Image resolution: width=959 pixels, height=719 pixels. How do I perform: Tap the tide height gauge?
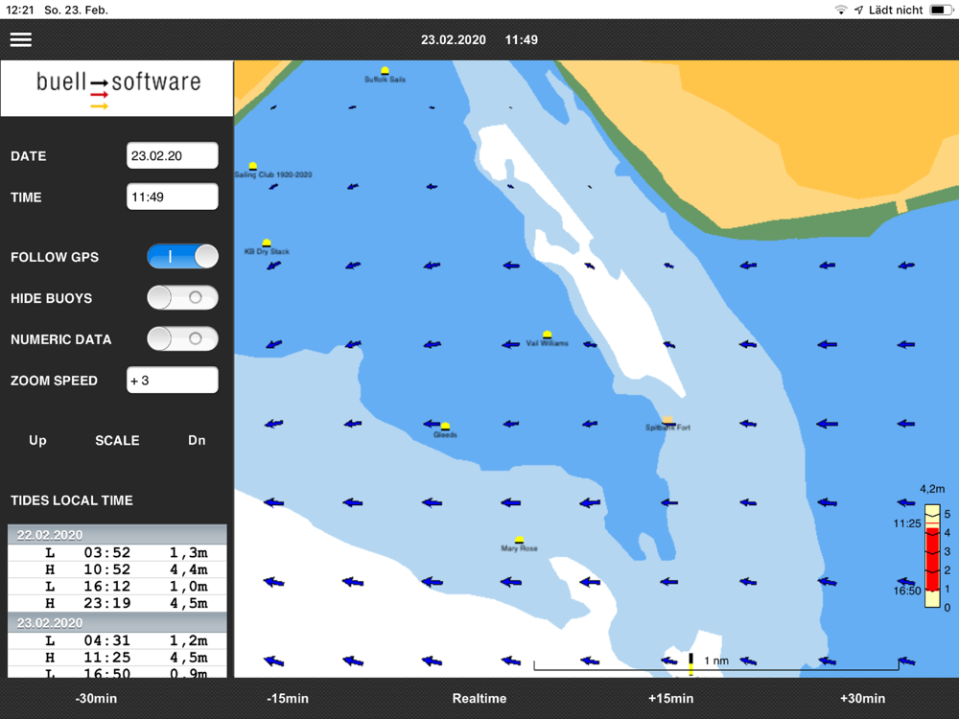[932, 555]
